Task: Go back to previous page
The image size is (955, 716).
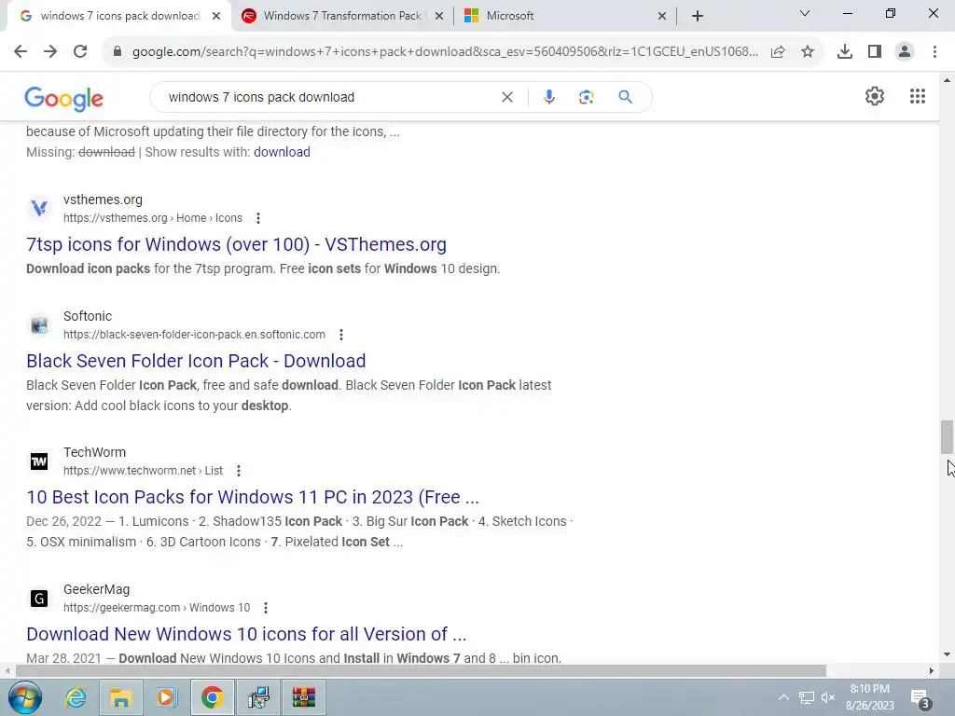Action: (x=21, y=52)
